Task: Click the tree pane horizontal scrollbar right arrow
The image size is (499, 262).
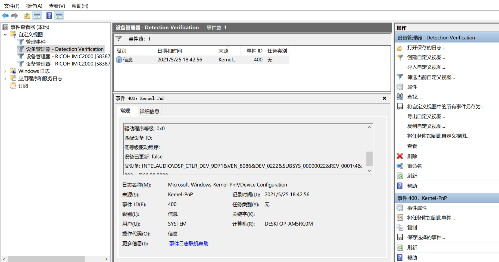Action: (x=106, y=259)
